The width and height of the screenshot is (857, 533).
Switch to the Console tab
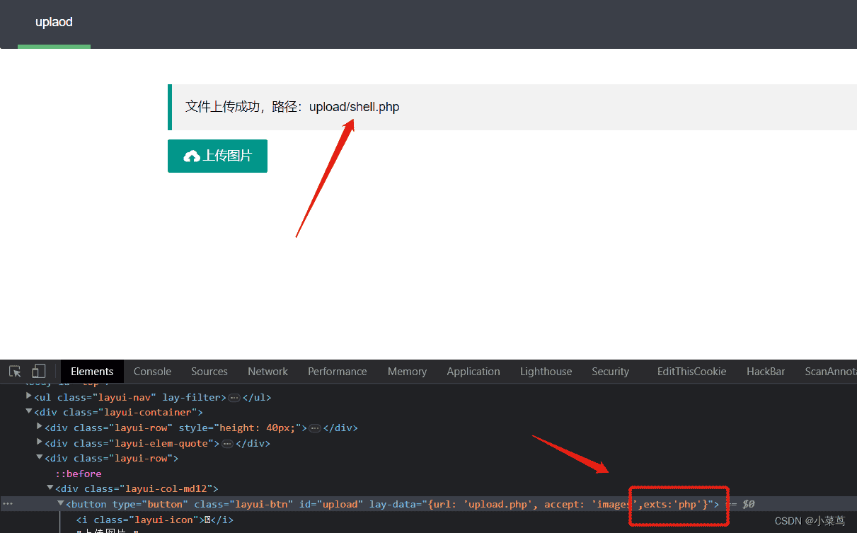[152, 372]
